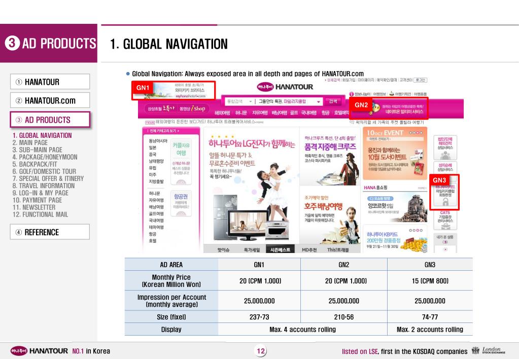Screen dimensions: 519x359
Task: Open 골프 in the pink navigation bar
Action: point(294,113)
